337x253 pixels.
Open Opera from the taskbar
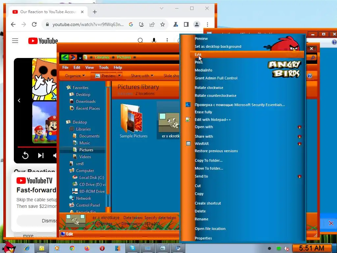102,248
